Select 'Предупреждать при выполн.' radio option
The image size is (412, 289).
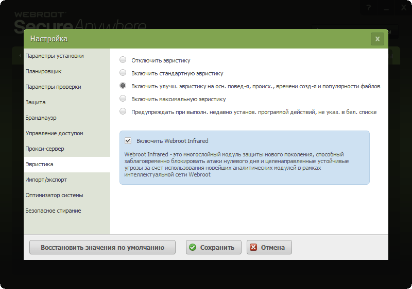(x=123, y=111)
